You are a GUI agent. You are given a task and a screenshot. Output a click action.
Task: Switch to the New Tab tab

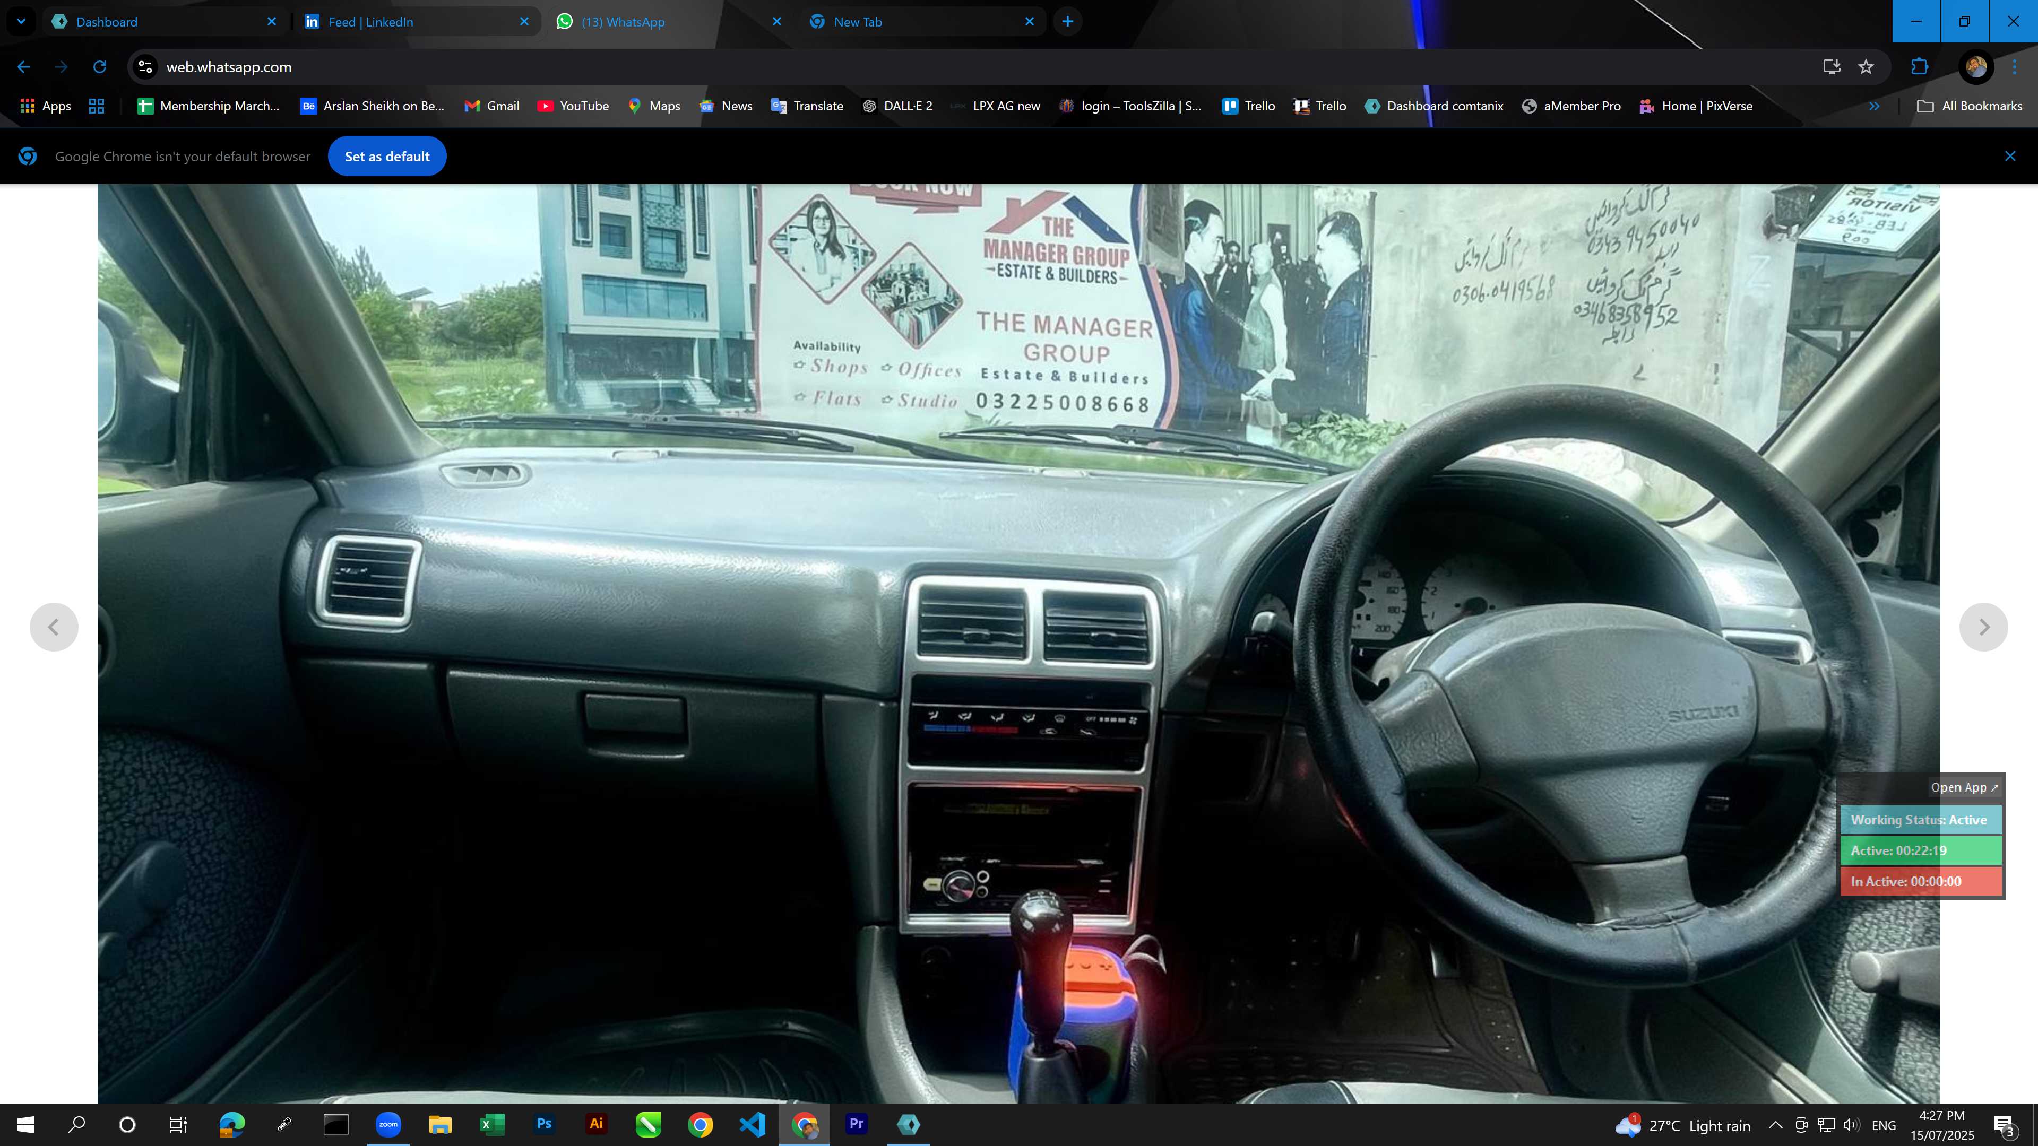click(921, 21)
